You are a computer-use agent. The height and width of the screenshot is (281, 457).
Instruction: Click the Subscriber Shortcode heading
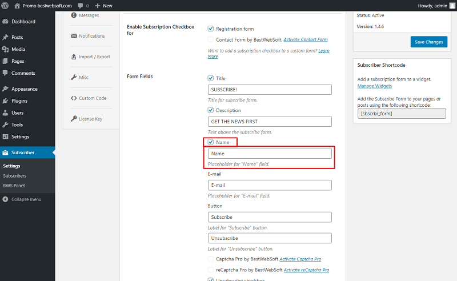(x=381, y=65)
